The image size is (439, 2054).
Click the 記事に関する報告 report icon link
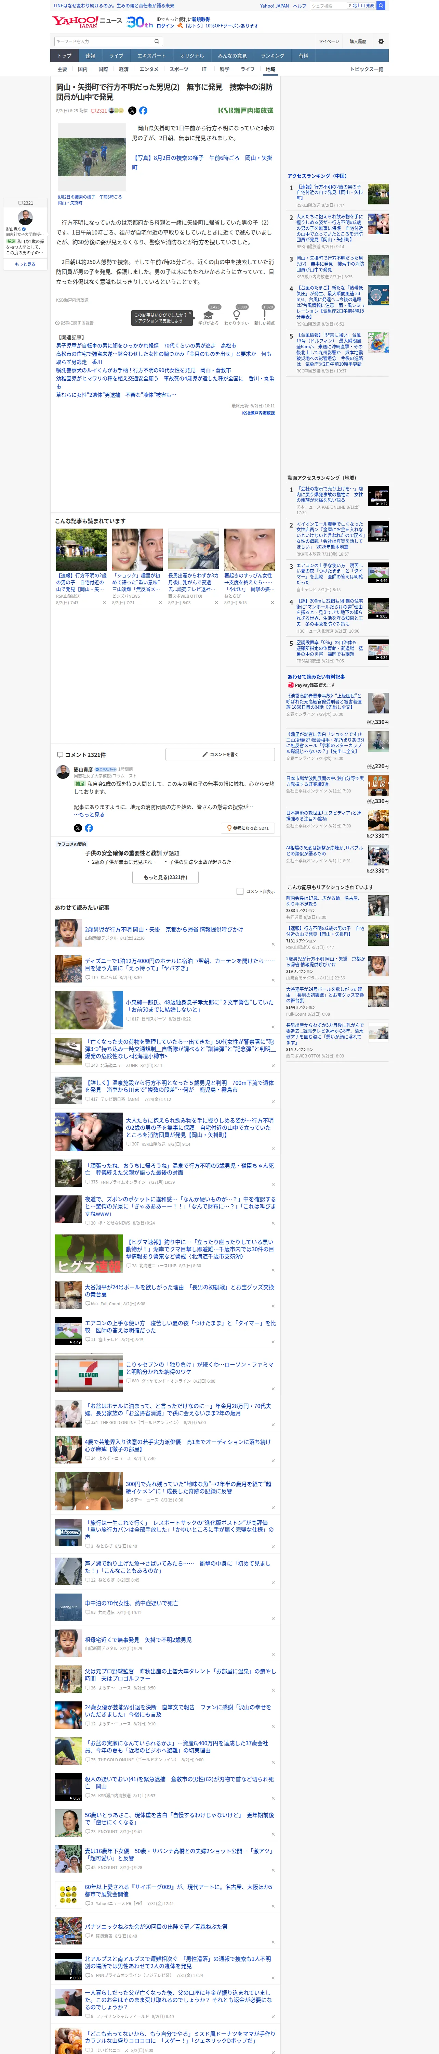pyautogui.click(x=75, y=323)
